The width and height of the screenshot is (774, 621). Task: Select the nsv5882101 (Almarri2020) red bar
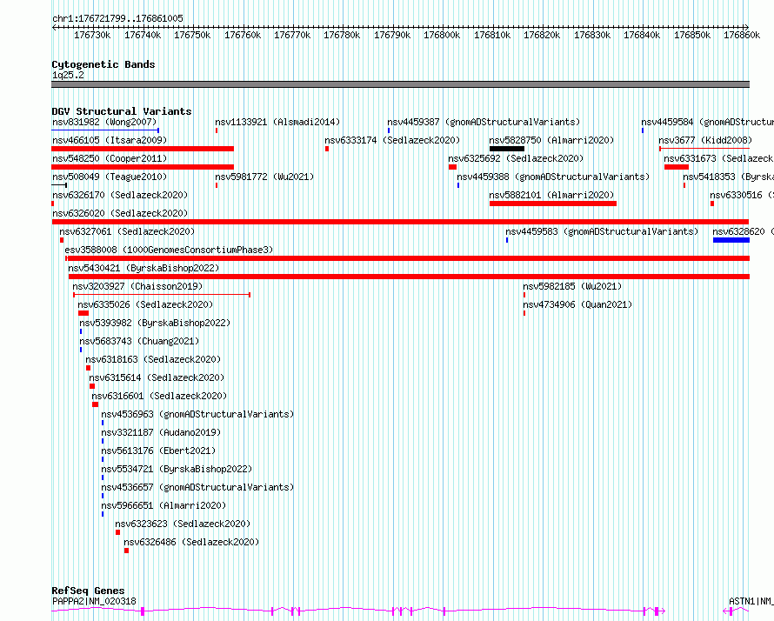553,204
